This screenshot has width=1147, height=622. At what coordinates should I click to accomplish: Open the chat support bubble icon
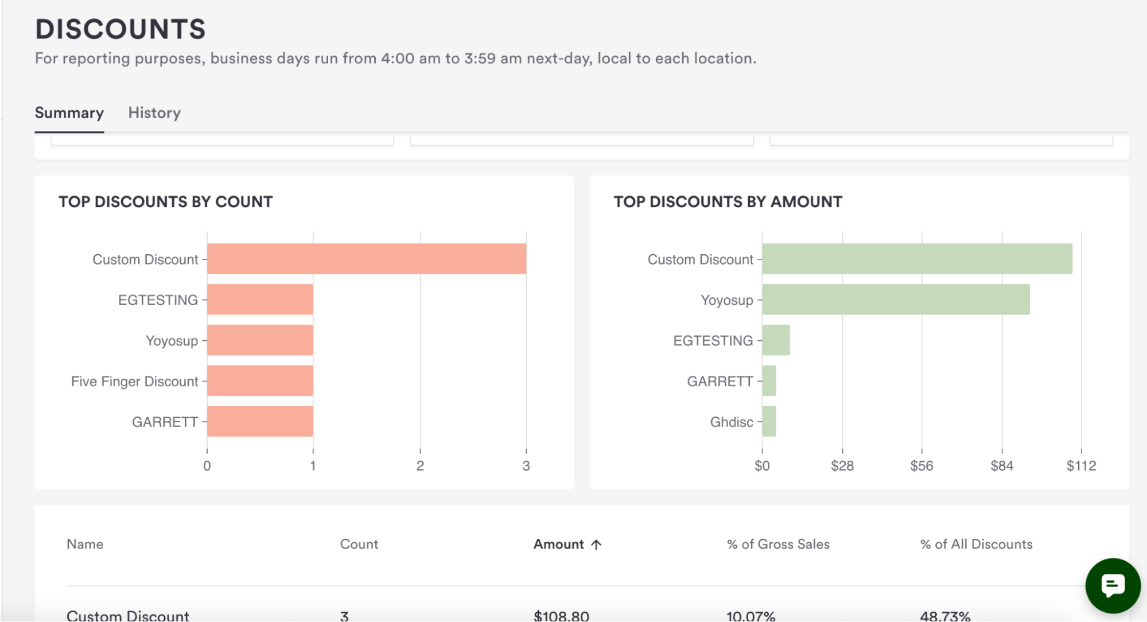[1112, 585]
